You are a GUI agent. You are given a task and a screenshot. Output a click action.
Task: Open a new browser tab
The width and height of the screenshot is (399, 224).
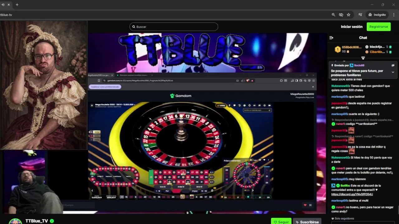pos(17,5)
